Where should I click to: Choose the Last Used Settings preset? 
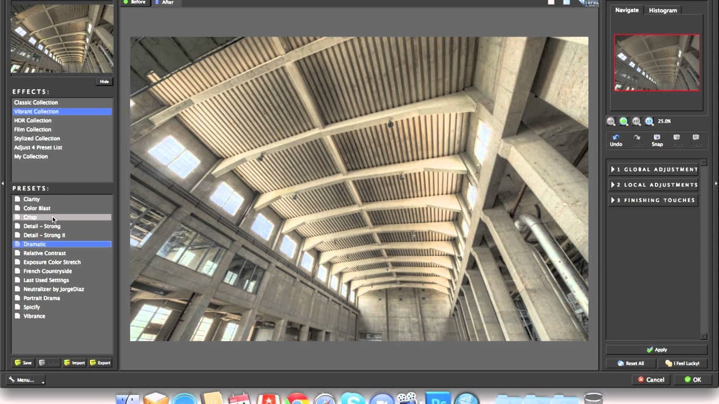[x=62, y=280]
